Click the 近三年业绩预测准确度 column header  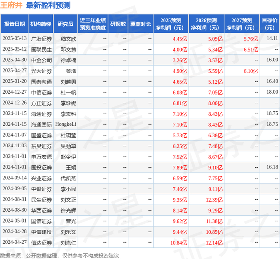93,24
